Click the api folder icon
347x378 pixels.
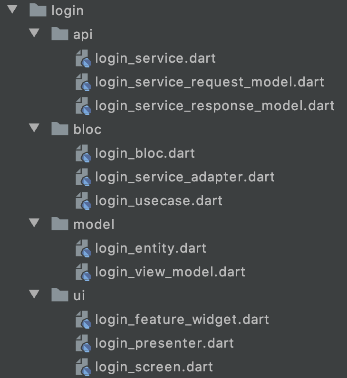pyautogui.click(x=60, y=34)
